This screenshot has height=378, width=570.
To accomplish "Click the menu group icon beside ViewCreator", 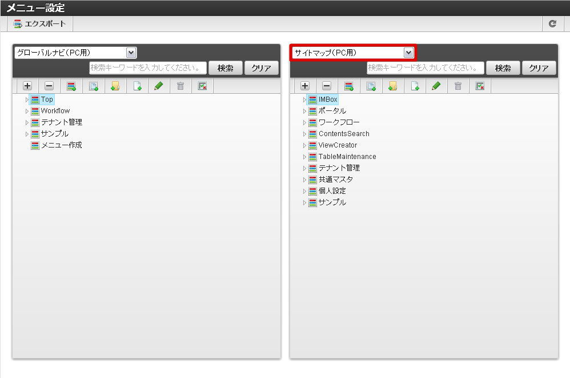I will 312,145.
